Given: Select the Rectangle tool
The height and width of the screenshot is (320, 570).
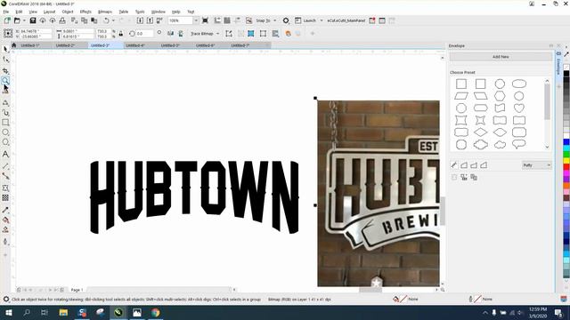Looking at the screenshot, I should pos(5,123).
